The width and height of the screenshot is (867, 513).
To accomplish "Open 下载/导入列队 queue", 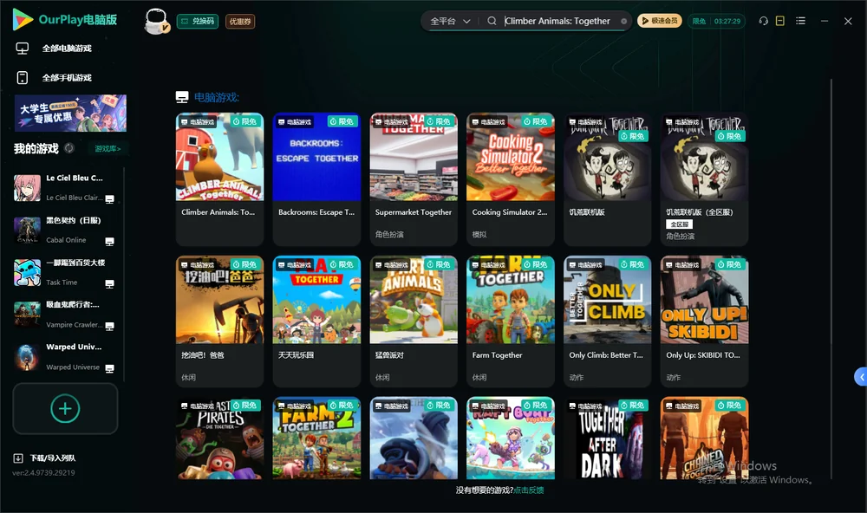I will pyautogui.click(x=45, y=458).
